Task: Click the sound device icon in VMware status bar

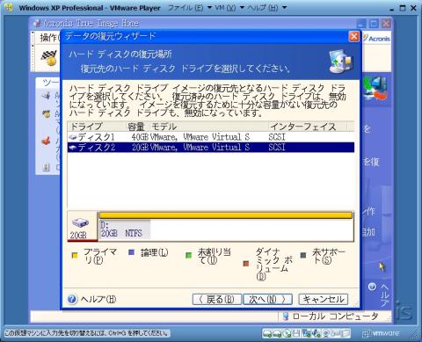Action: (x=316, y=333)
